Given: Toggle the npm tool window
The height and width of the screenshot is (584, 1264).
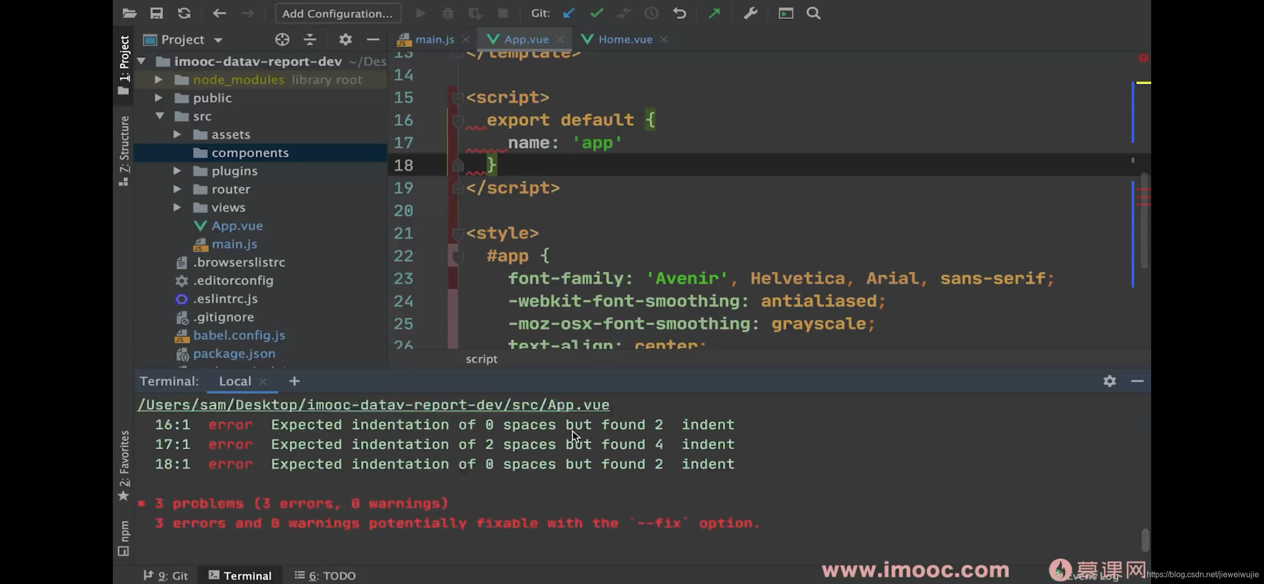Looking at the screenshot, I should [x=124, y=538].
